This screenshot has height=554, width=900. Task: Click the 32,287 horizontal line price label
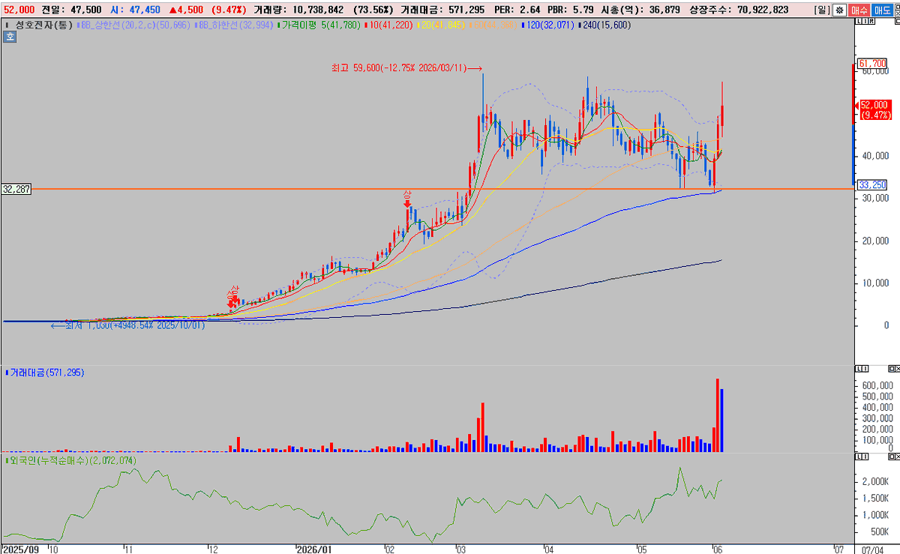click(x=16, y=189)
